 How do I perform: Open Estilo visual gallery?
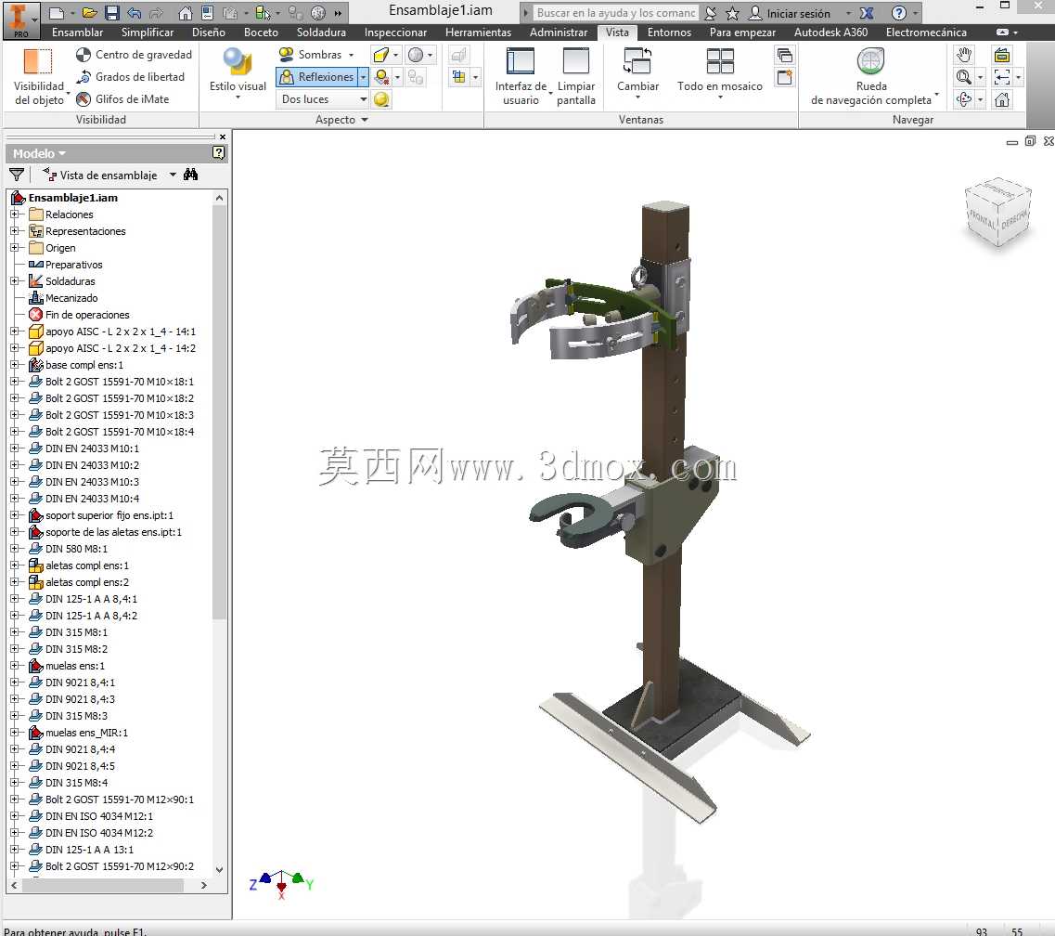238,74
